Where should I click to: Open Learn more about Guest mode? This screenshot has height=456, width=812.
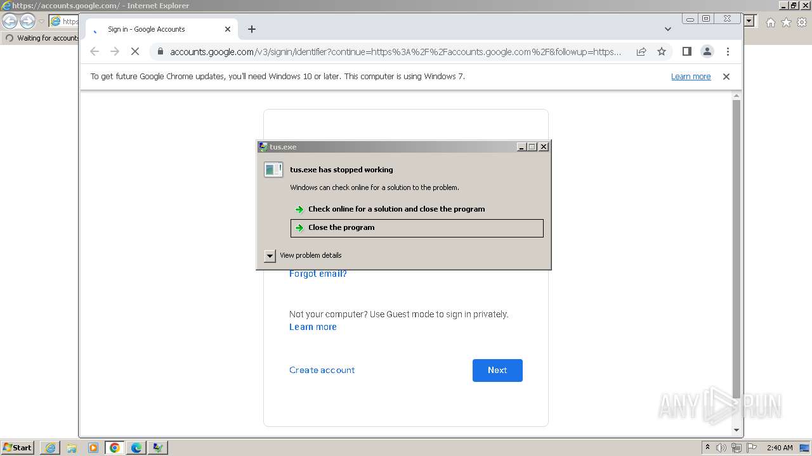click(x=313, y=327)
